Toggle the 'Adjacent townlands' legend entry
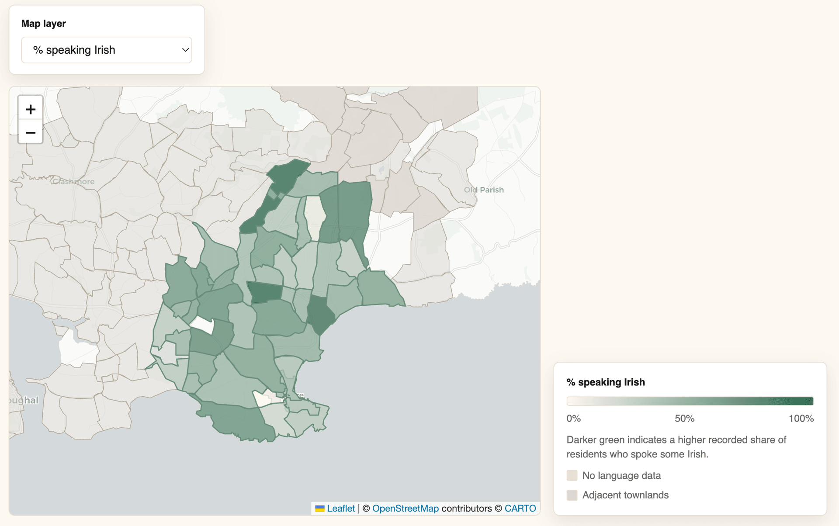The height and width of the screenshot is (526, 839). pyautogui.click(x=625, y=495)
